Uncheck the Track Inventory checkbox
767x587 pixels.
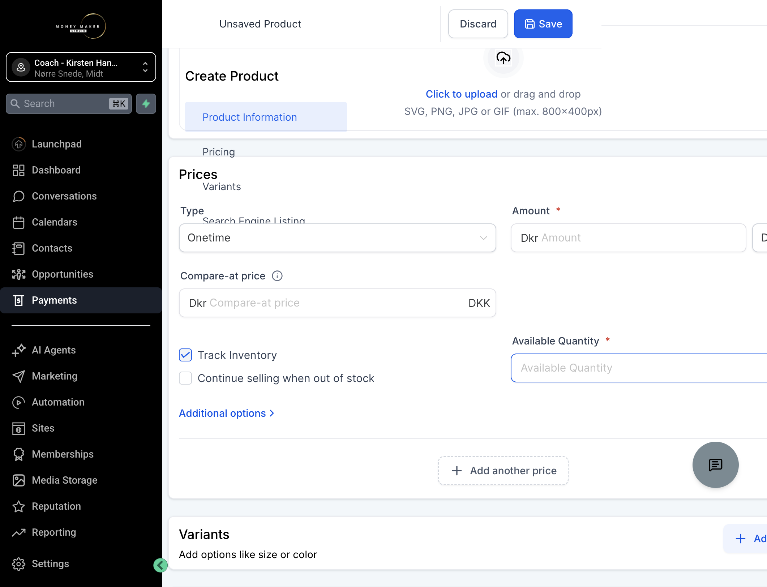[x=185, y=355]
